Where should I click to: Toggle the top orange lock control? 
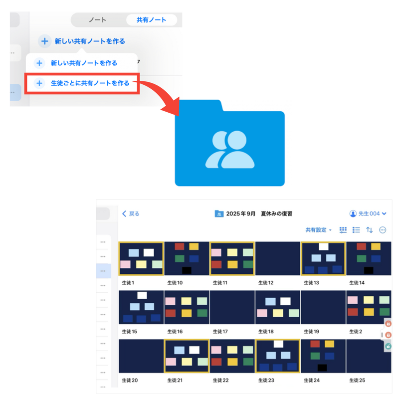[388, 324]
